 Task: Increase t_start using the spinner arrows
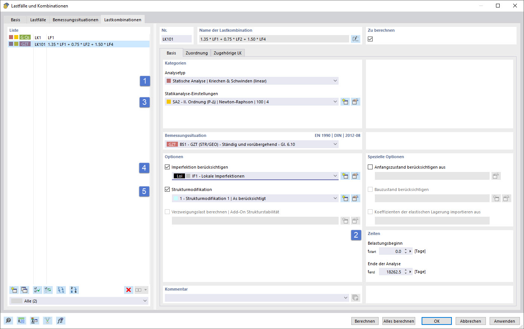point(406,250)
